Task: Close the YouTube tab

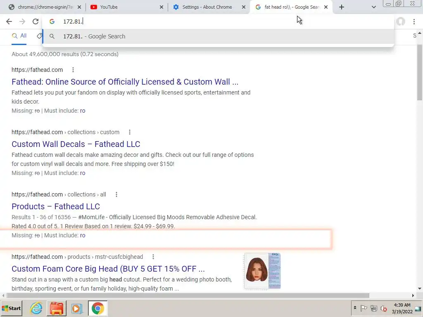Action: [x=162, y=7]
